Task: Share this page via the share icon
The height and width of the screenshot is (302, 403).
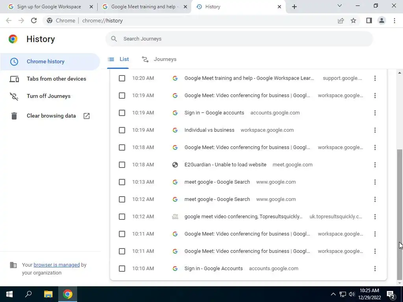Action: tap(341, 20)
